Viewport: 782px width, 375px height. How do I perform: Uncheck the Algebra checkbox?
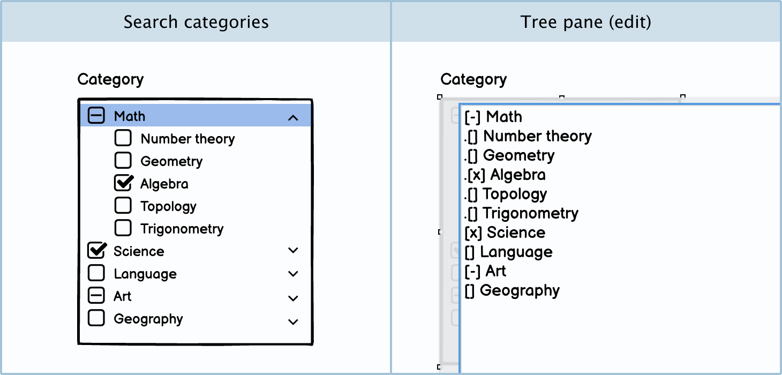point(123,183)
